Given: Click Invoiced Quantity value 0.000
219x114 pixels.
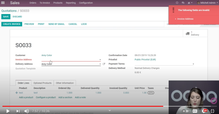Looking at the screenshot, I should [126, 93].
